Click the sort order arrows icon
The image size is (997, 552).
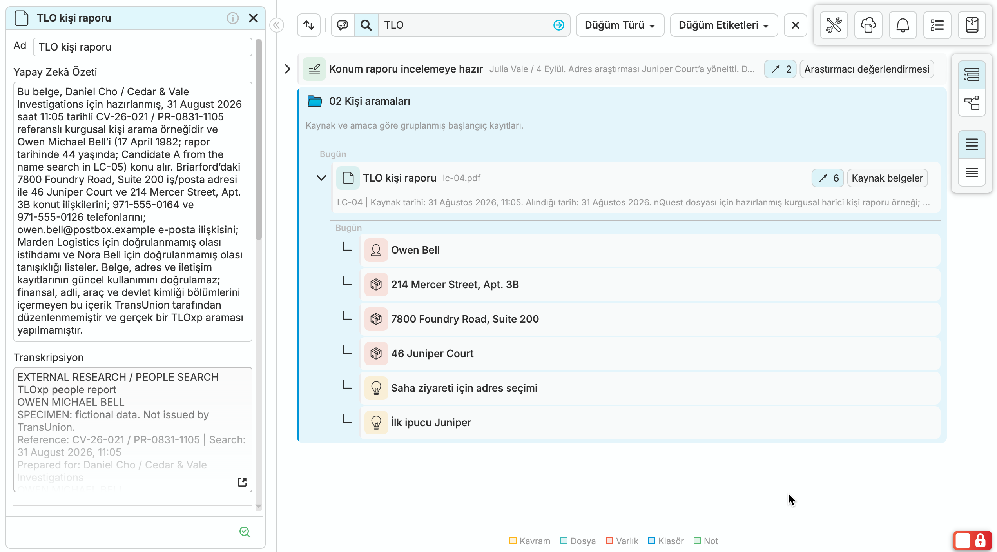click(309, 25)
